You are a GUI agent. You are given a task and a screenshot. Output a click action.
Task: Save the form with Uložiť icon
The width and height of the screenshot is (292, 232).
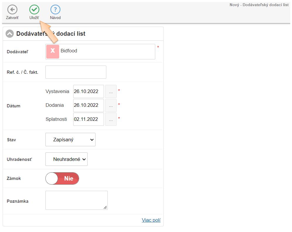point(34,10)
